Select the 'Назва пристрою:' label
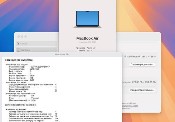 click(x=17, y=69)
